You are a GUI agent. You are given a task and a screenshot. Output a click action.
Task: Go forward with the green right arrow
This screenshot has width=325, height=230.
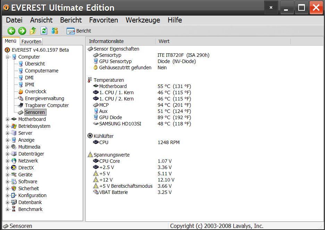(22, 31)
